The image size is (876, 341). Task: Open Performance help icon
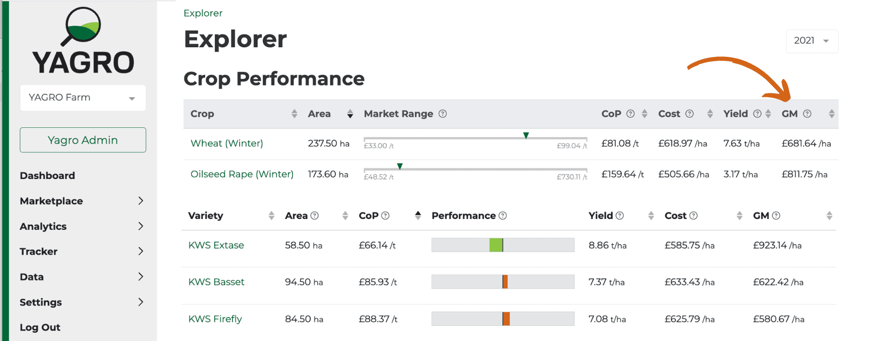503,215
